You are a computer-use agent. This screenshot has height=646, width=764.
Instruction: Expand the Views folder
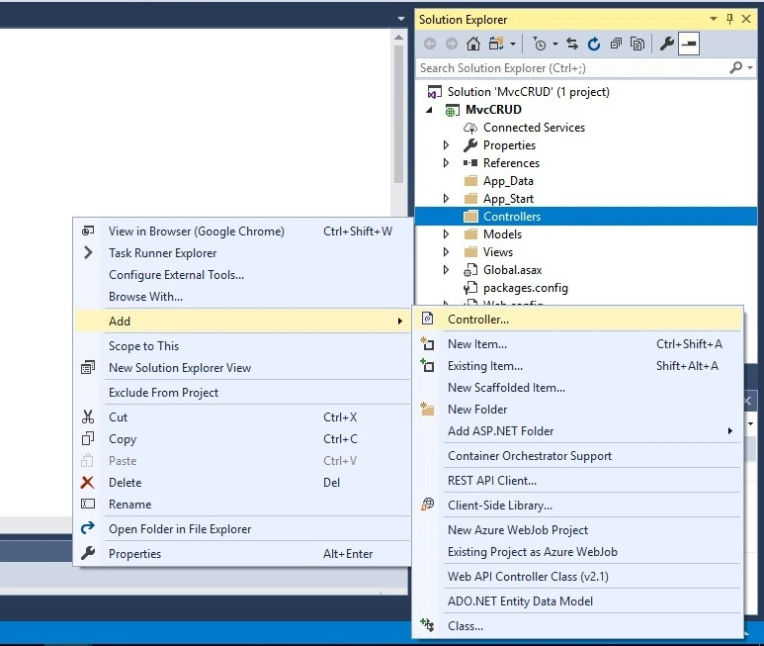click(447, 252)
